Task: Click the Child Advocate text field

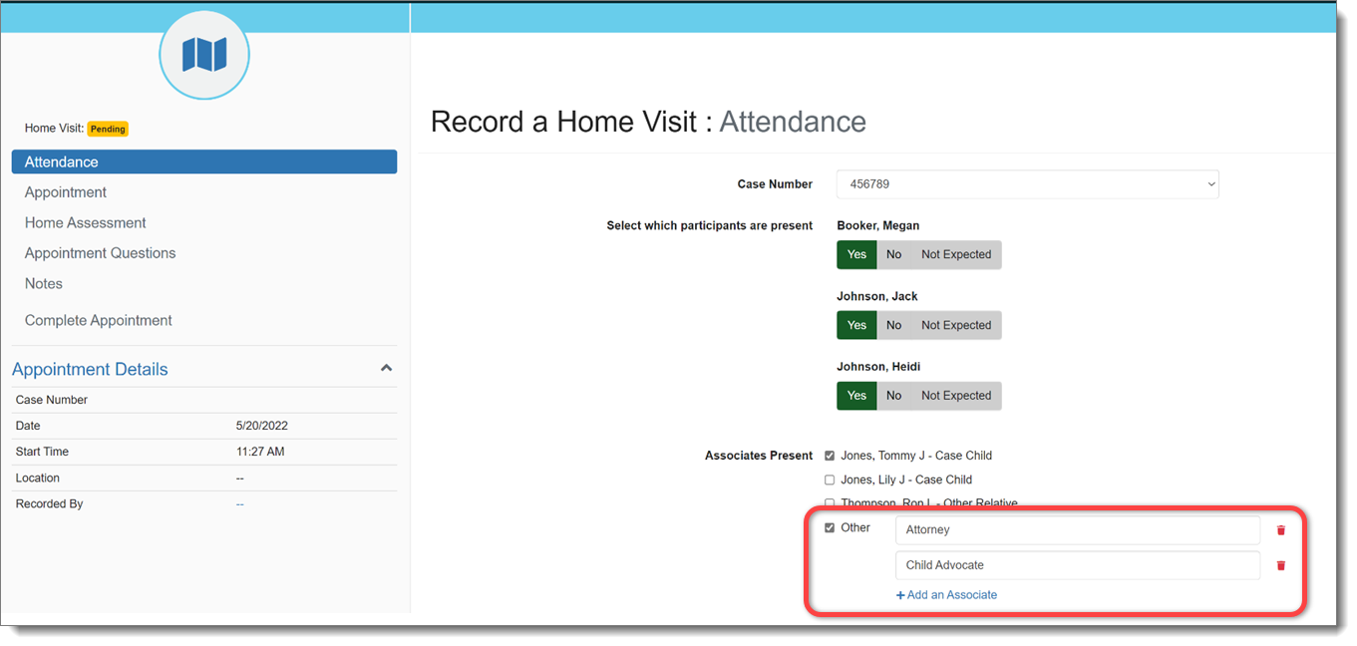Action: pyautogui.click(x=1077, y=565)
